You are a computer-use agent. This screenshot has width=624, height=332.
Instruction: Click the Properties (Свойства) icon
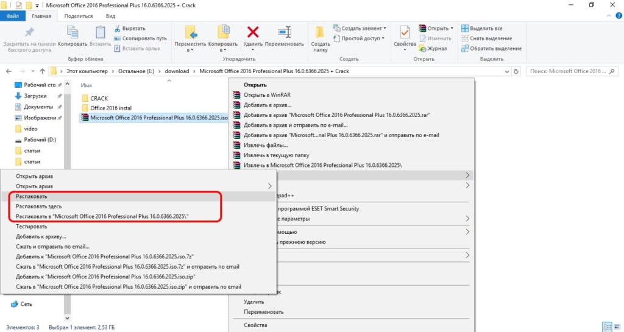coord(405,32)
